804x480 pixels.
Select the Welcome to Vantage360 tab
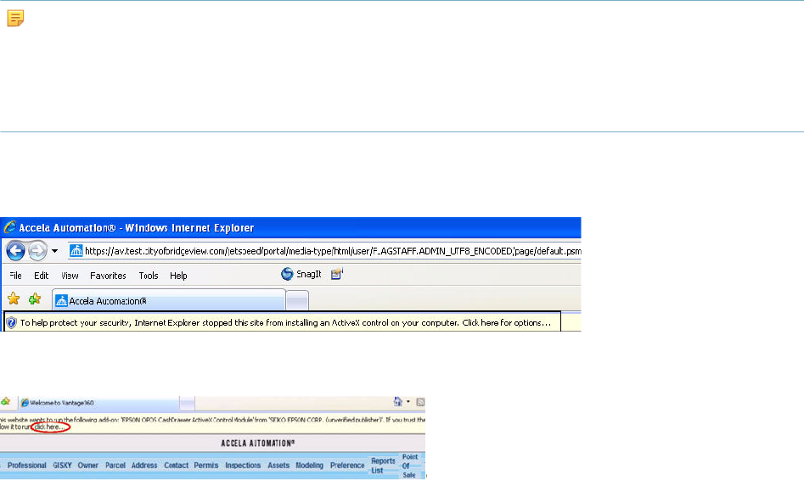[x=99, y=403]
